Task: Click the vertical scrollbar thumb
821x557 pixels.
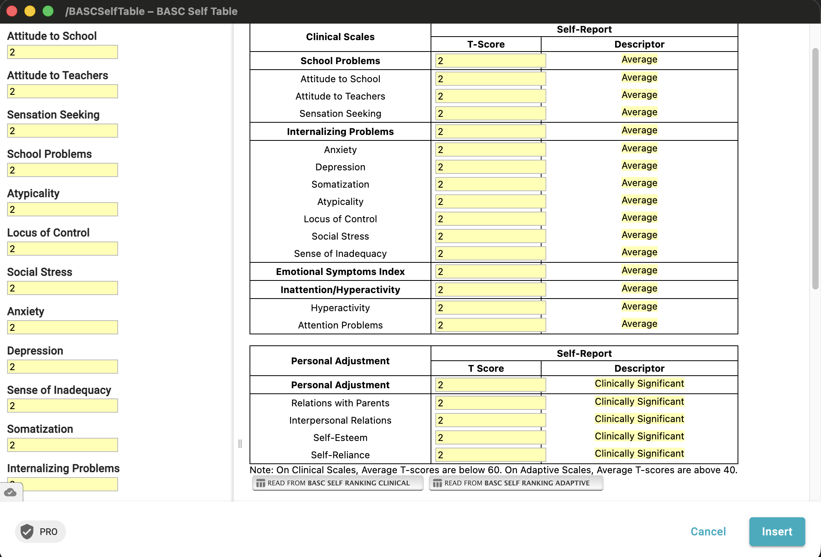Action: click(x=815, y=169)
